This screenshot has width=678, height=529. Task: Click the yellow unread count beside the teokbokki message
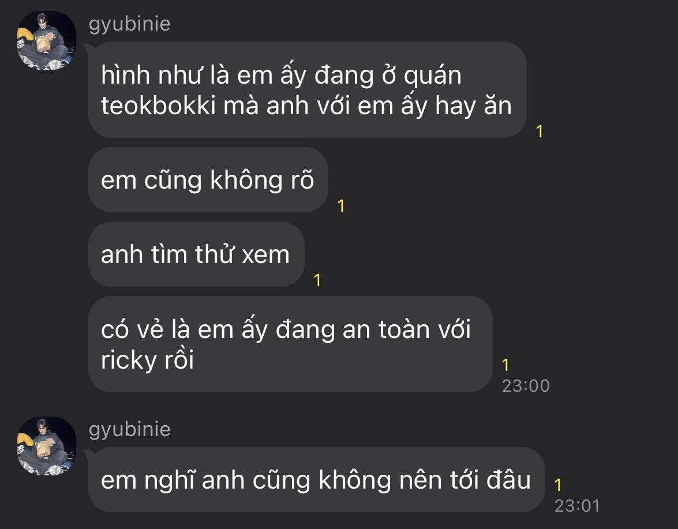(x=539, y=132)
